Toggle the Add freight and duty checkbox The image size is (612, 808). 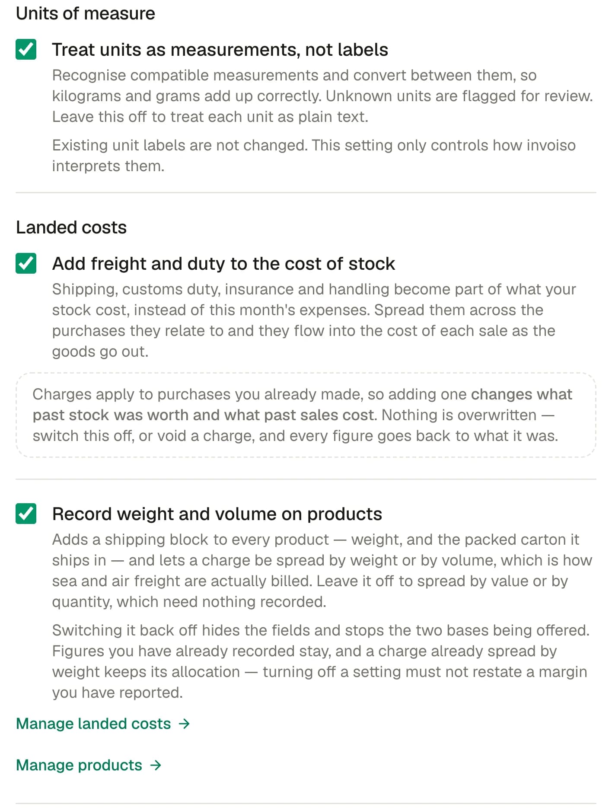click(26, 263)
